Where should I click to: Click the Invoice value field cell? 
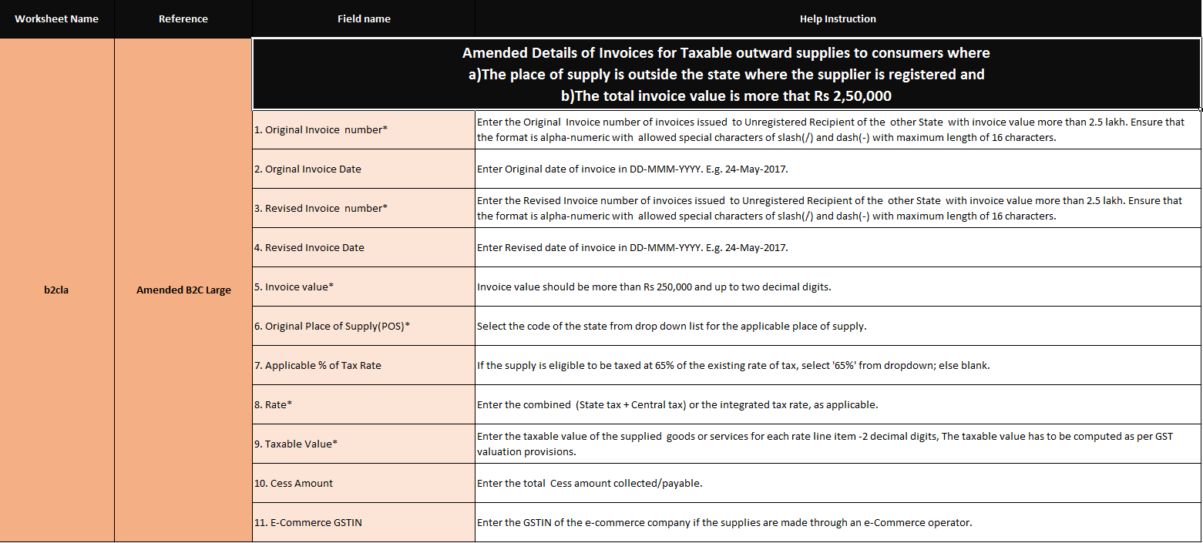(364, 287)
